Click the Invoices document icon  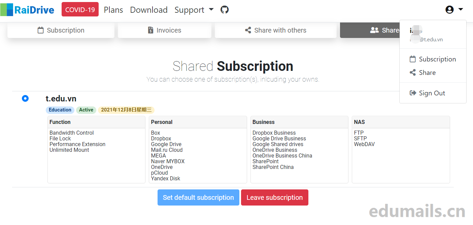click(151, 30)
